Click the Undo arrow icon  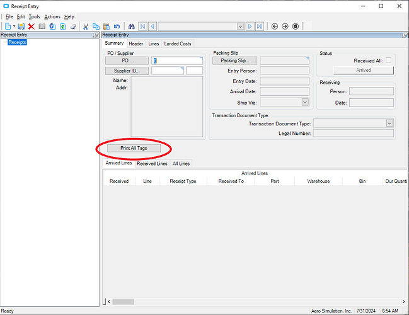(117, 26)
